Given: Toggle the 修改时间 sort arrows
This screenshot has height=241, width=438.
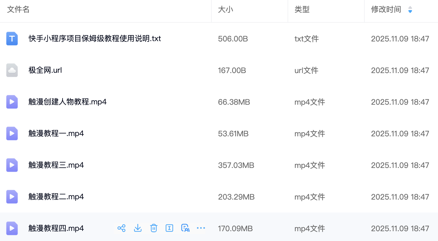Looking at the screenshot, I should click(410, 10).
